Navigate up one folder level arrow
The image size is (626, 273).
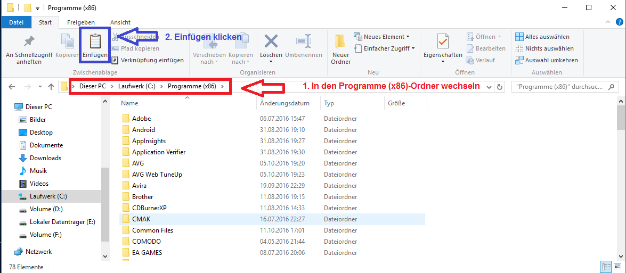coord(51,87)
